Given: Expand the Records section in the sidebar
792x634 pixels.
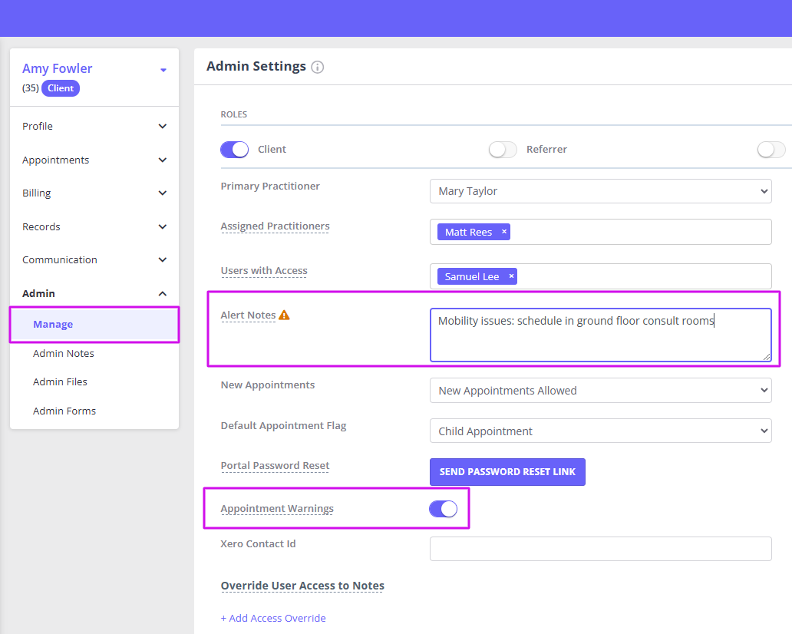Looking at the screenshot, I should 94,226.
